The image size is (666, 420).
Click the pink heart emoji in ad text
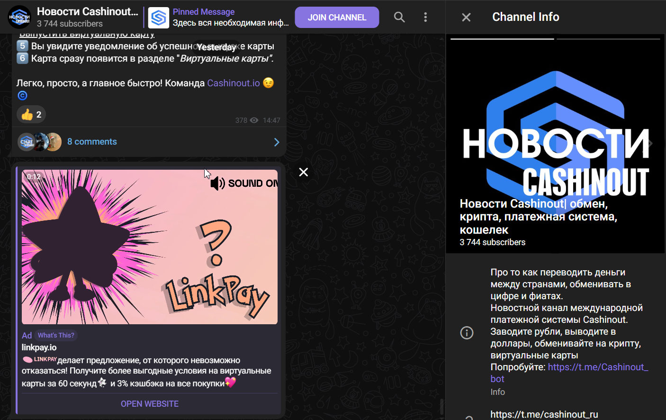coord(231,383)
